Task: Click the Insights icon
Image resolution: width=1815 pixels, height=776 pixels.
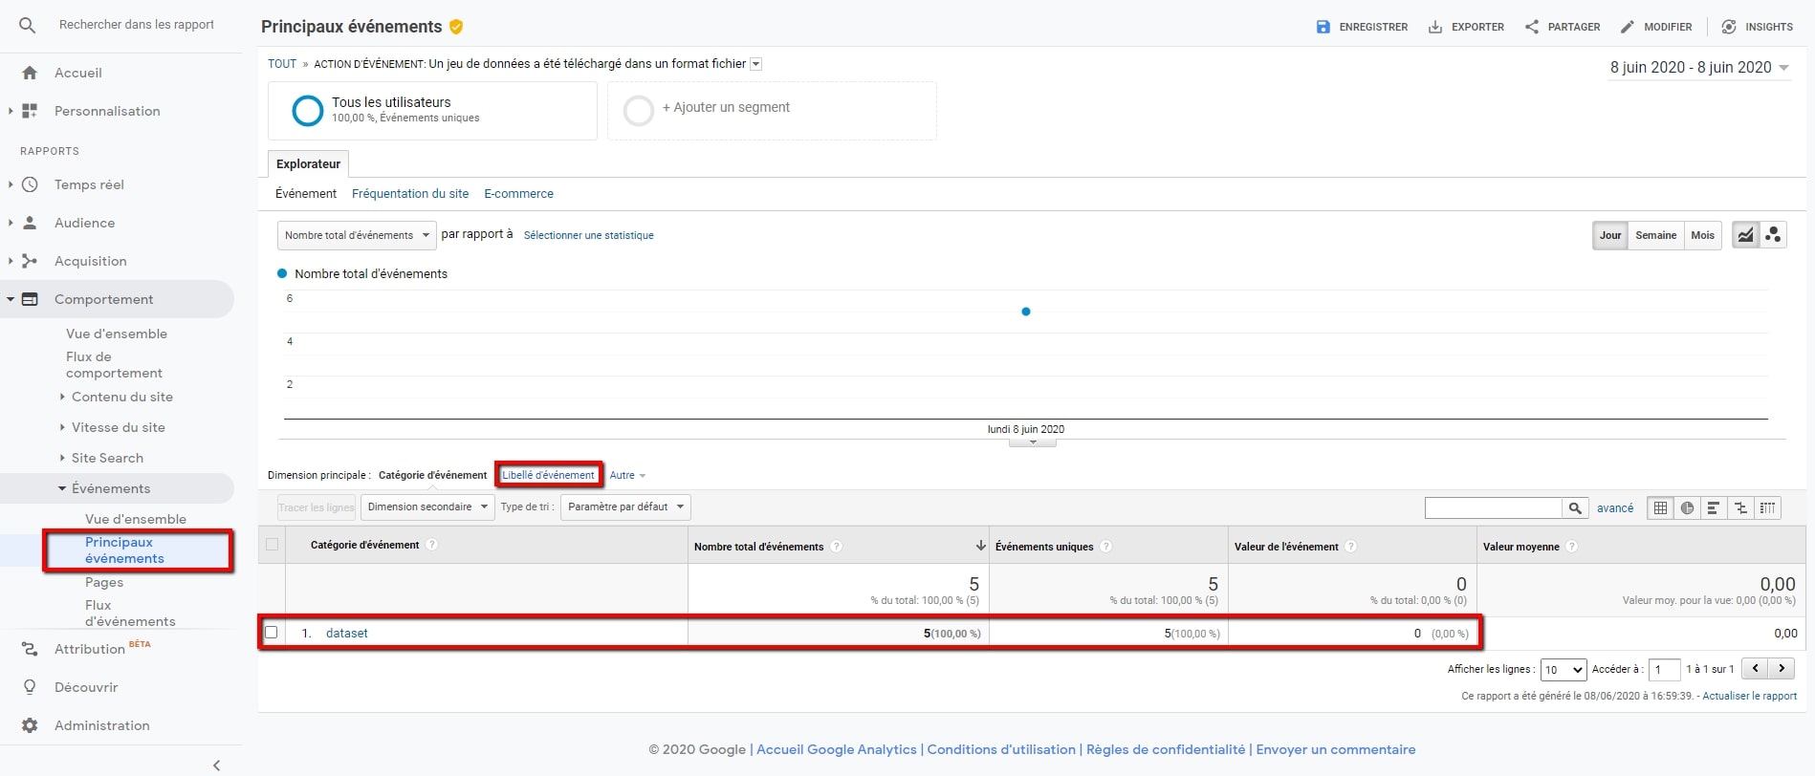Action: (1729, 27)
